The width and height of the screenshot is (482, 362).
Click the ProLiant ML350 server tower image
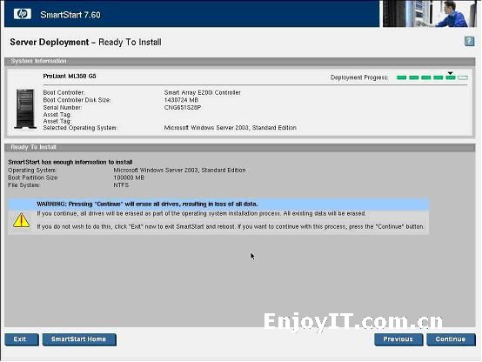25,109
